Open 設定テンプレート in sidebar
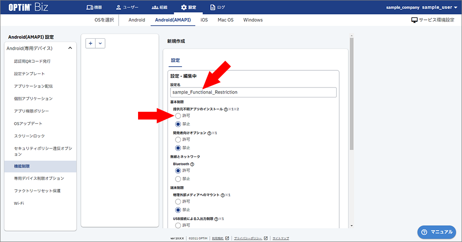This screenshot has width=462, height=242. pos(29,73)
